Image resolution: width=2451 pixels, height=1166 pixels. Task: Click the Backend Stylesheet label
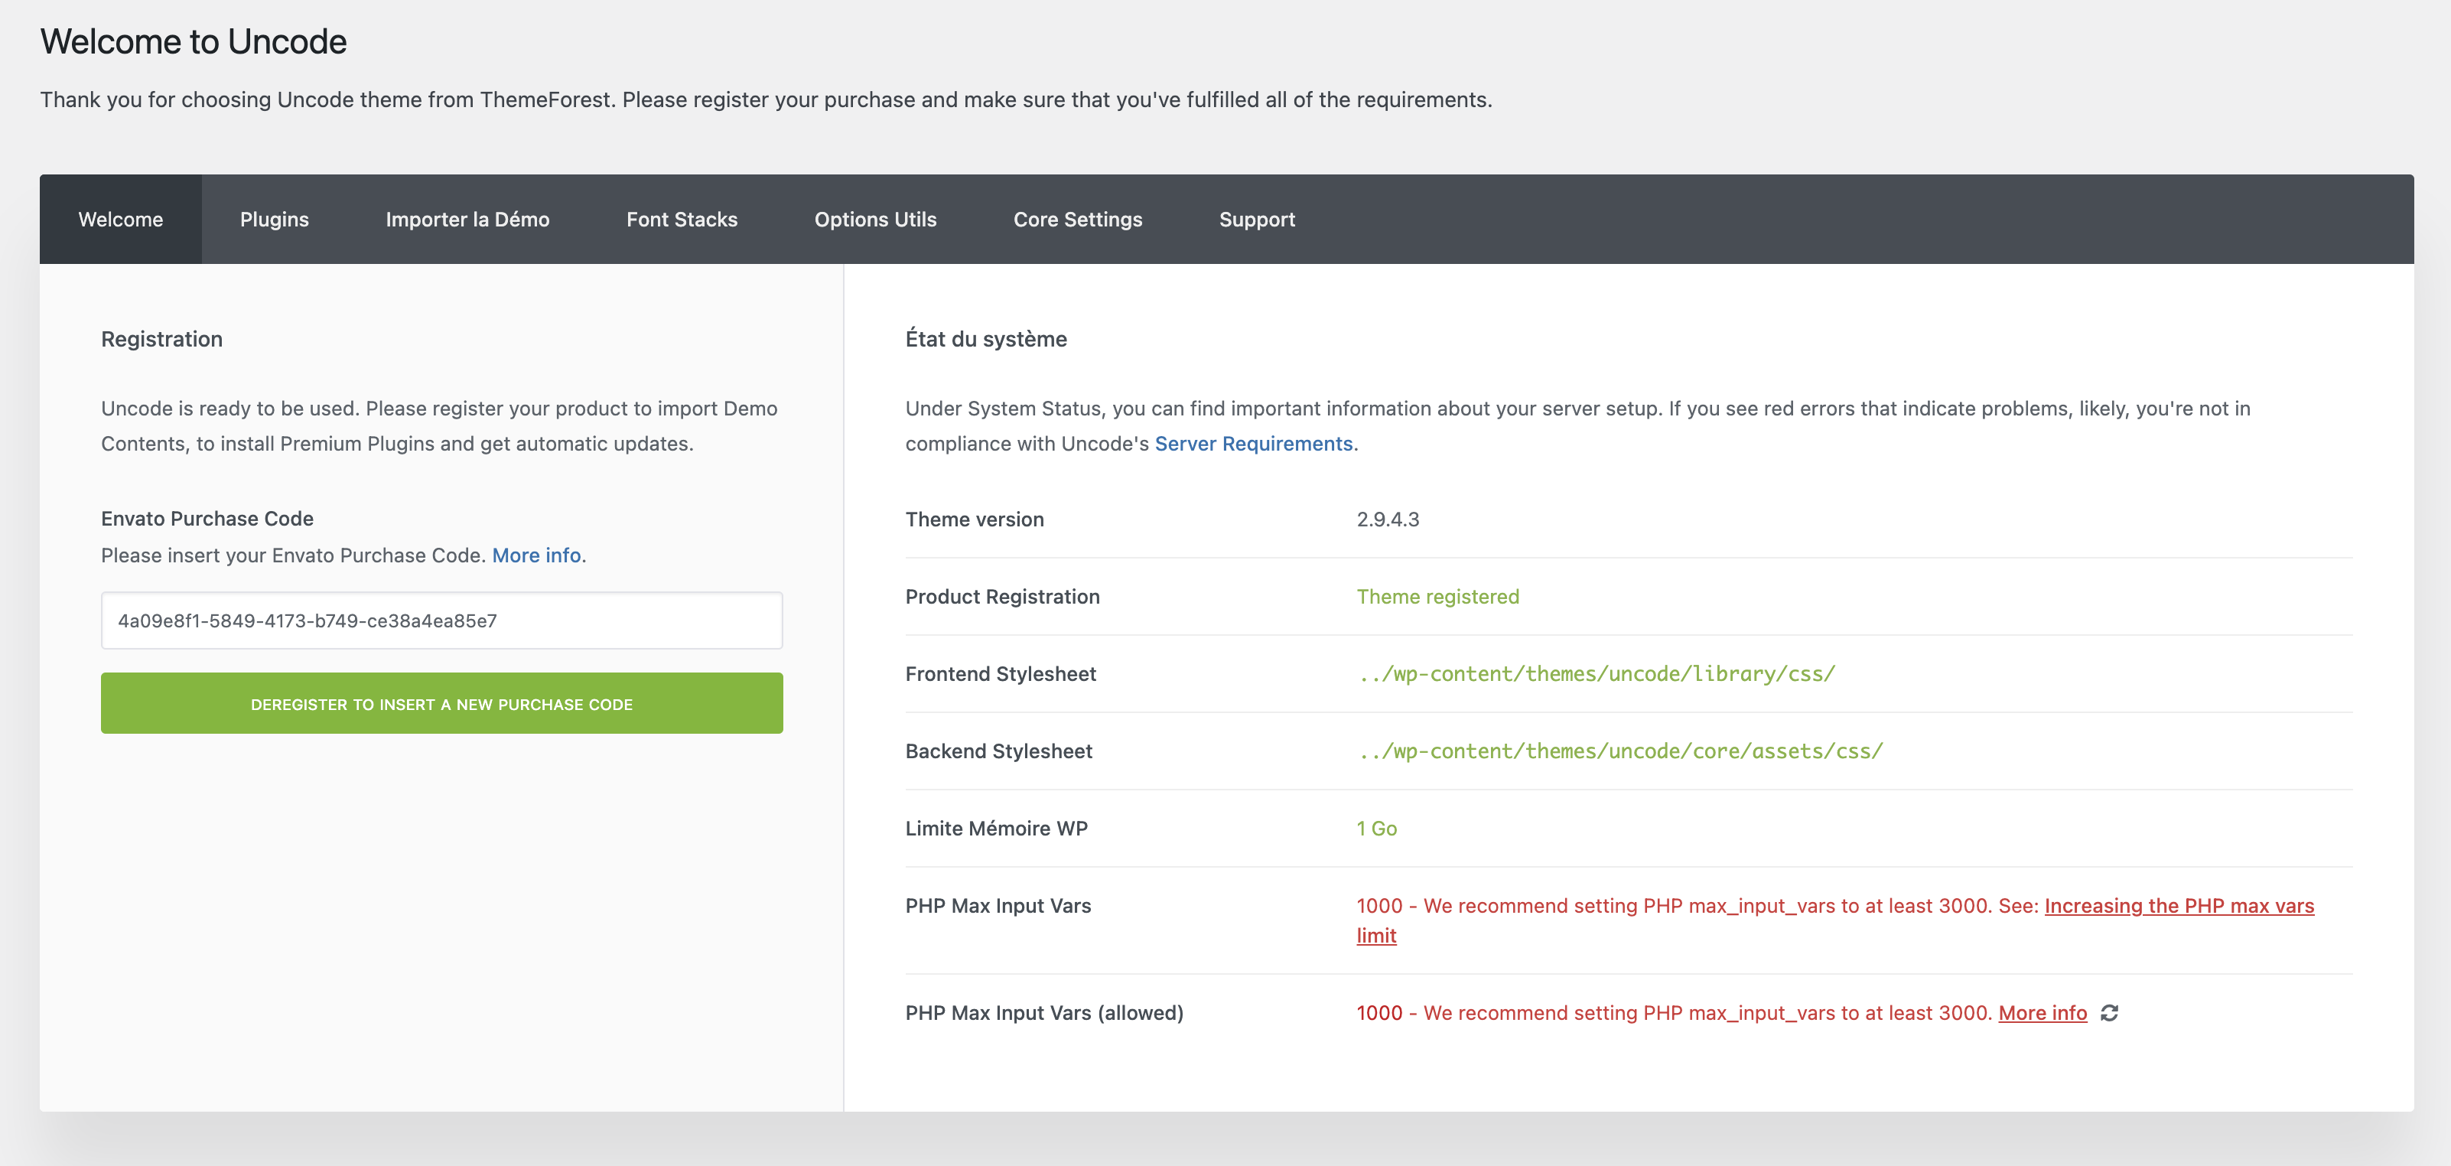998,751
